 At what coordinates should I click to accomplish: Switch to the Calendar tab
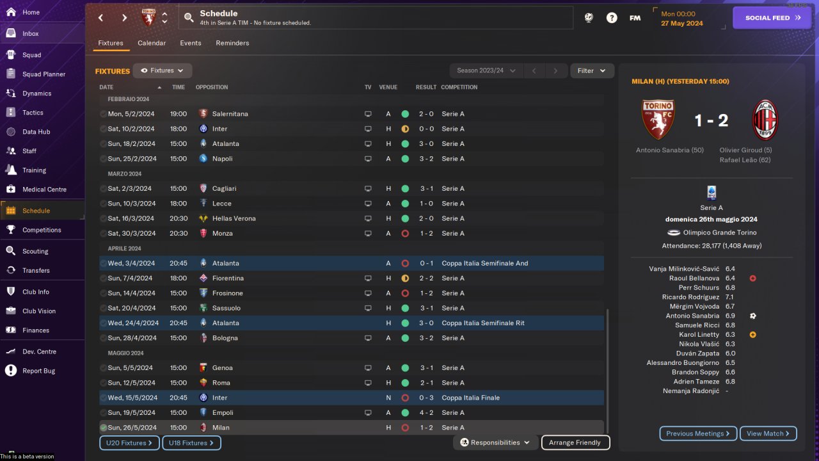[152, 43]
